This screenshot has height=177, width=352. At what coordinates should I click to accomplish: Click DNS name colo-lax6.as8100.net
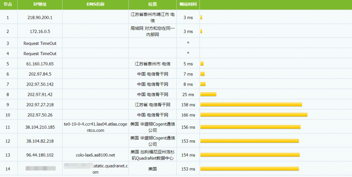(x=96, y=155)
